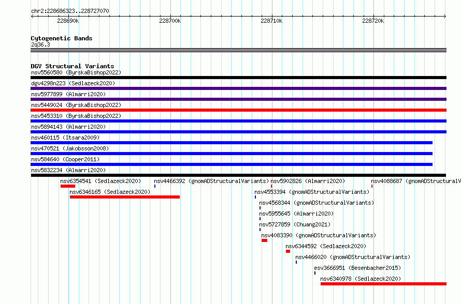
Task: Click the nsv5560580 (ByrskaBishop2022) label
Action: [76, 72]
